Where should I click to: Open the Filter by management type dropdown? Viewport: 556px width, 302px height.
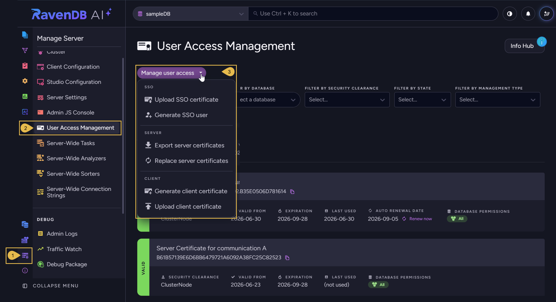pyautogui.click(x=498, y=100)
